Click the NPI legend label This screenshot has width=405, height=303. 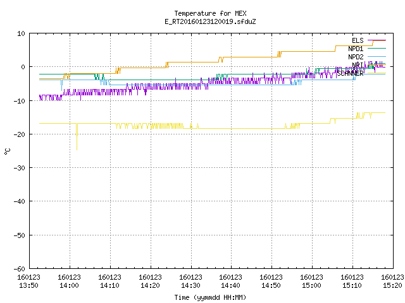coord(358,65)
